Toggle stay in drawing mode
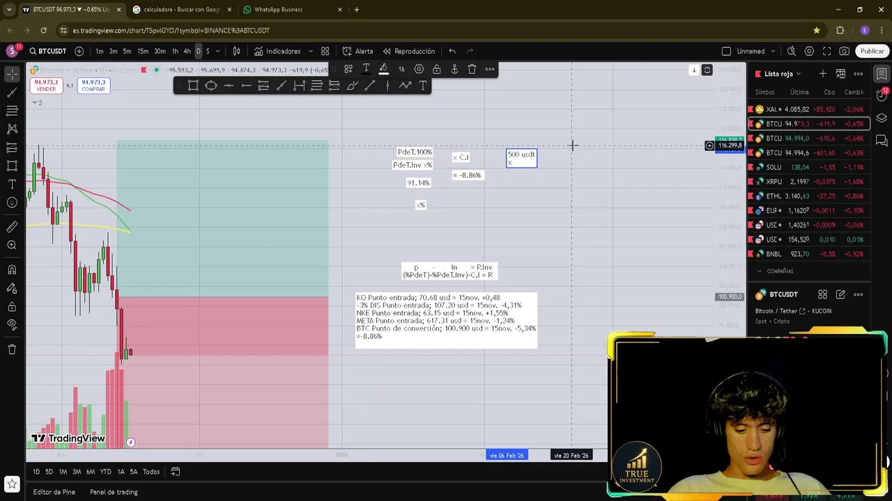This screenshot has width=892, height=501. click(12, 288)
